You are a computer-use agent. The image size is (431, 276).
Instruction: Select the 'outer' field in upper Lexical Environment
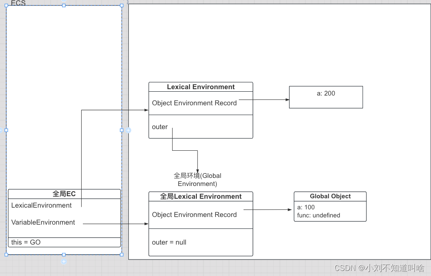pos(160,127)
